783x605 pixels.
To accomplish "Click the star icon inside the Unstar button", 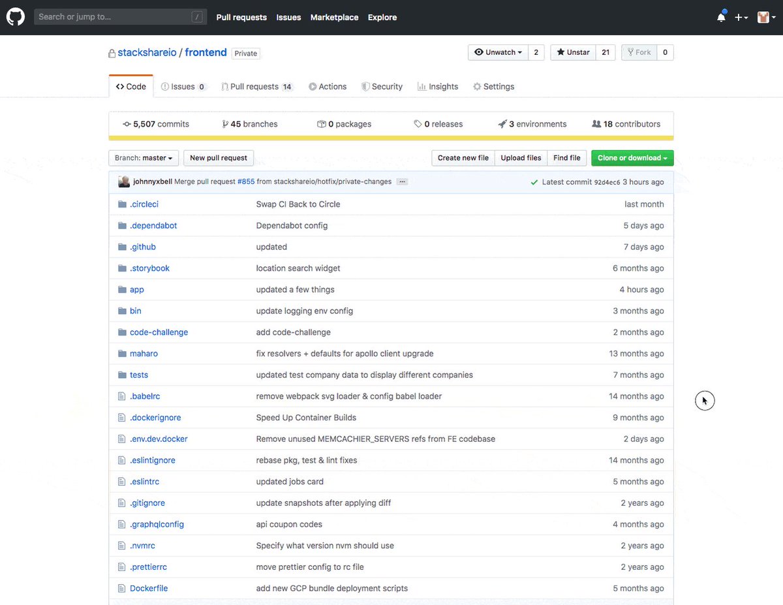I will coord(559,52).
